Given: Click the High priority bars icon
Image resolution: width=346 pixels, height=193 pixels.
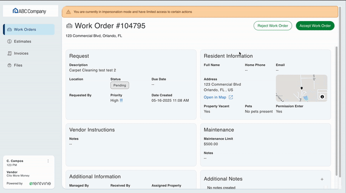Looking at the screenshot, I should pyautogui.click(x=121, y=100).
